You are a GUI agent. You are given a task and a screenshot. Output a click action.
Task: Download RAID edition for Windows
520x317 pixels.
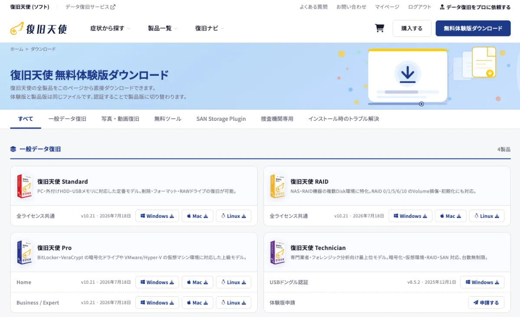coord(410,216)
